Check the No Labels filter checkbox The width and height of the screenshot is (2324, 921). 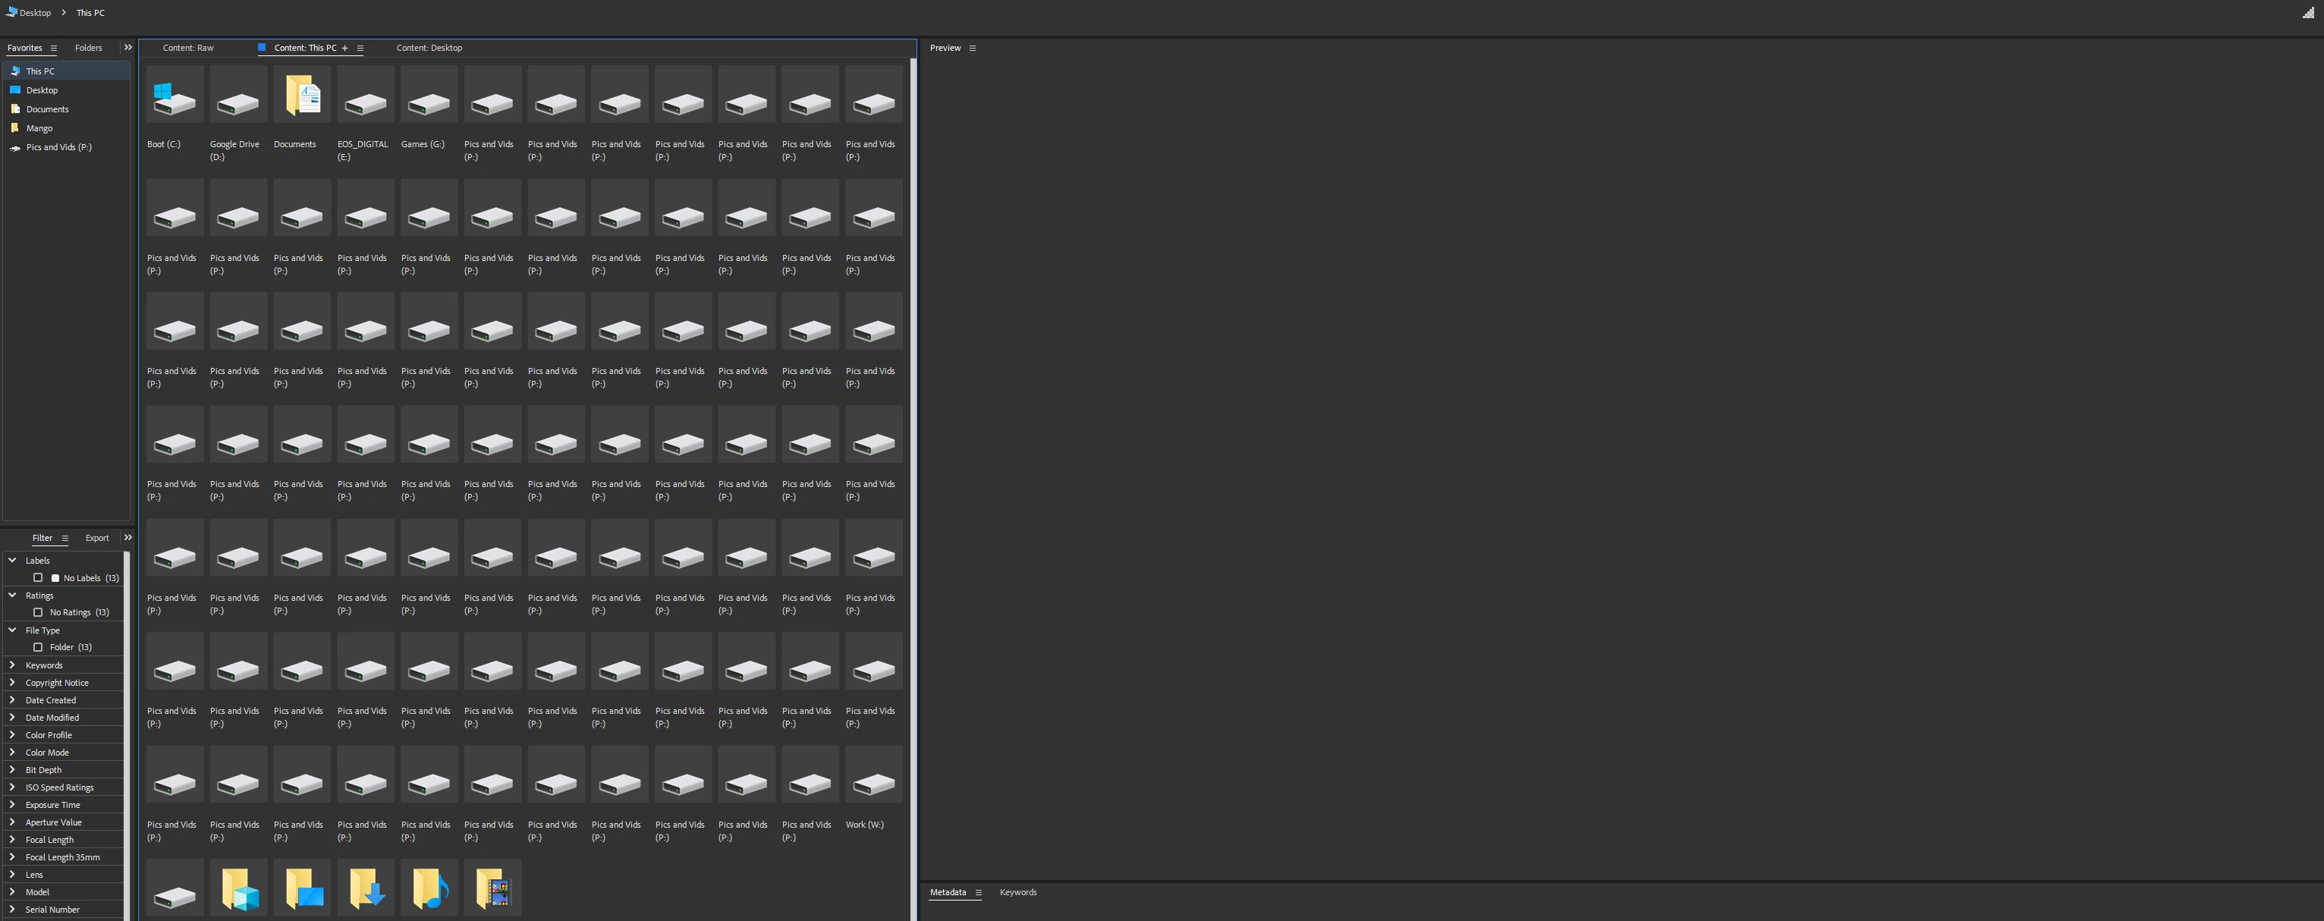38,578
